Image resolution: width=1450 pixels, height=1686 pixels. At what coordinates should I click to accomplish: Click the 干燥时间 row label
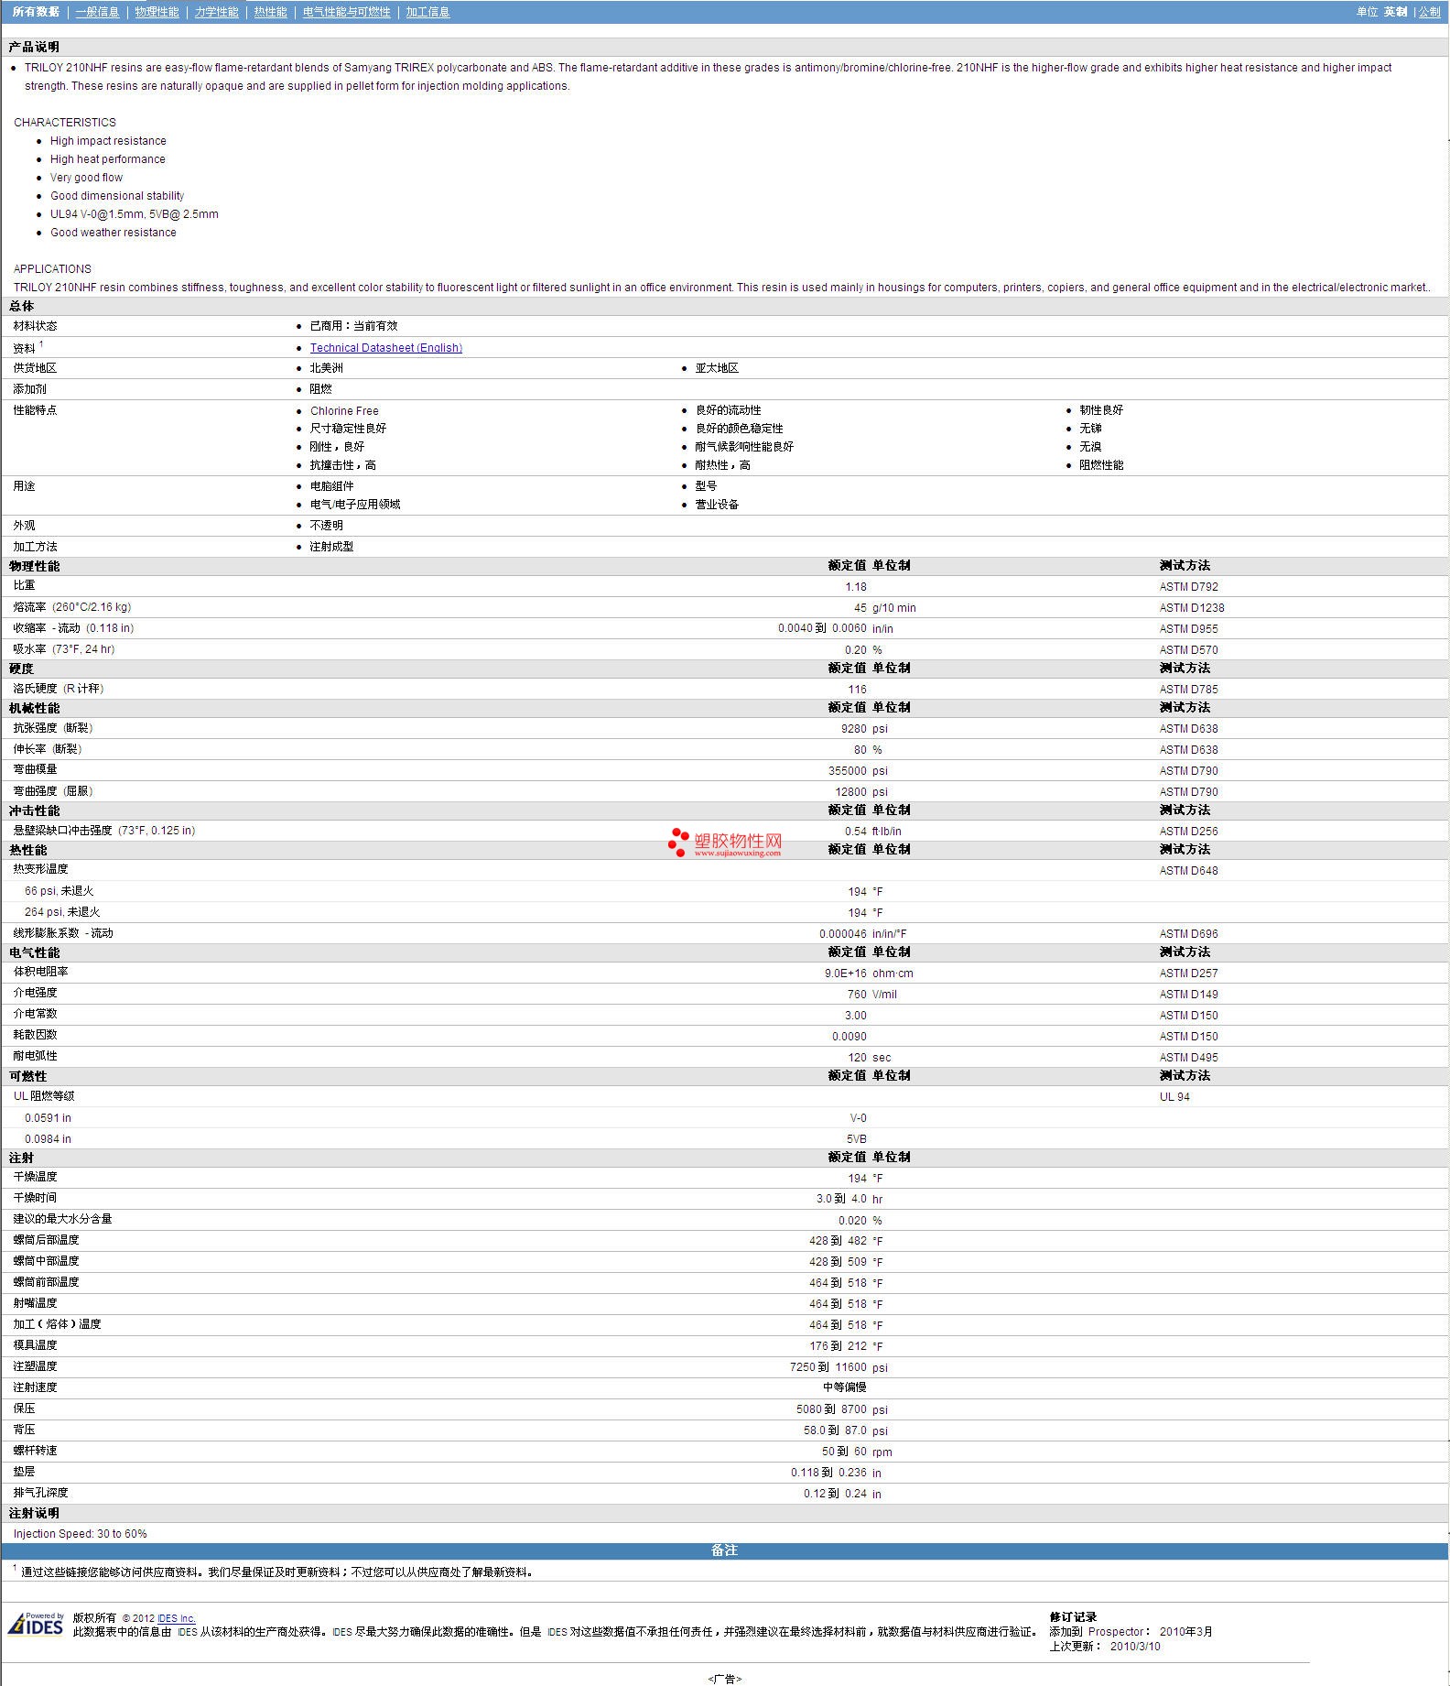(x=35, y=1198)
